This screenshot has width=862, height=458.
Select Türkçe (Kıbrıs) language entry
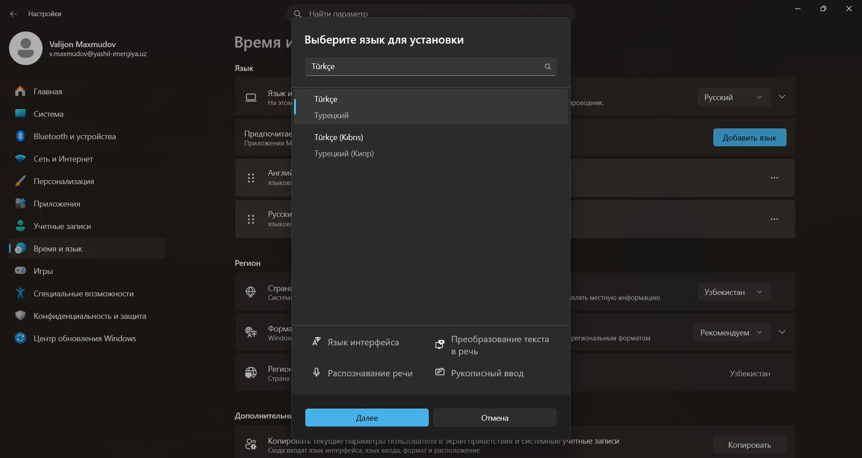430,145
